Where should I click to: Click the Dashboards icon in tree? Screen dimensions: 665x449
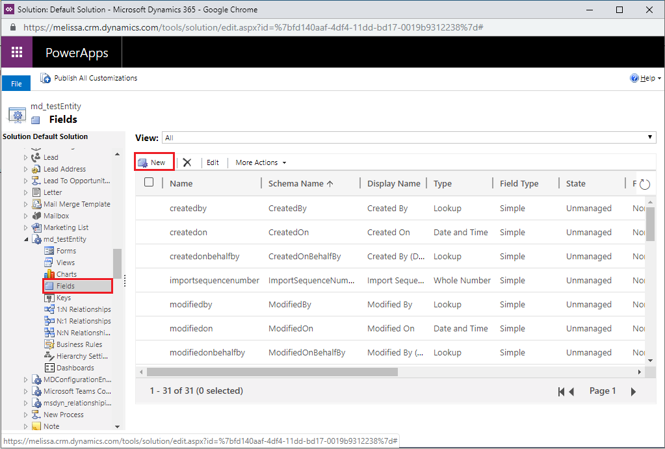point(49,368)
